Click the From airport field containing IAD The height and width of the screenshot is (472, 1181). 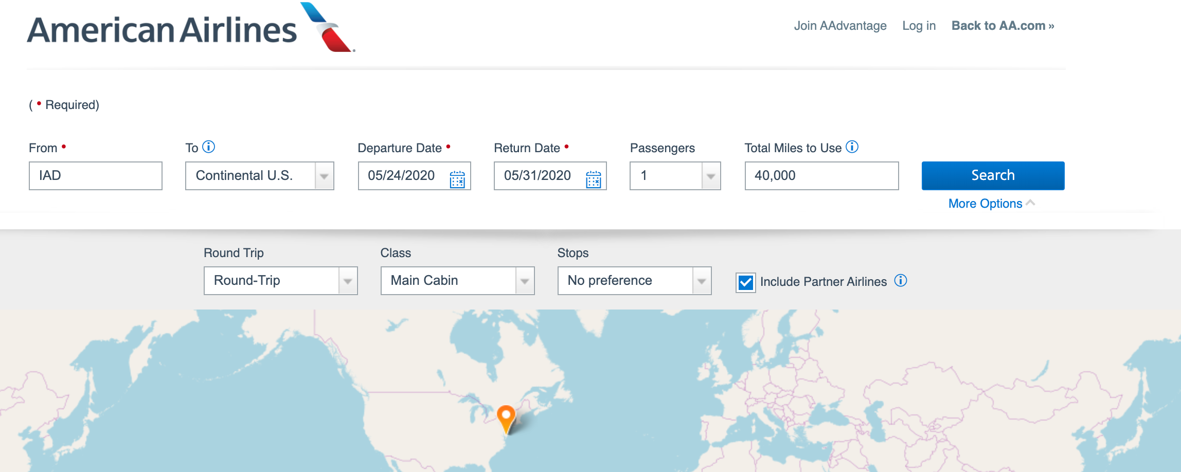tap(96, 176)
